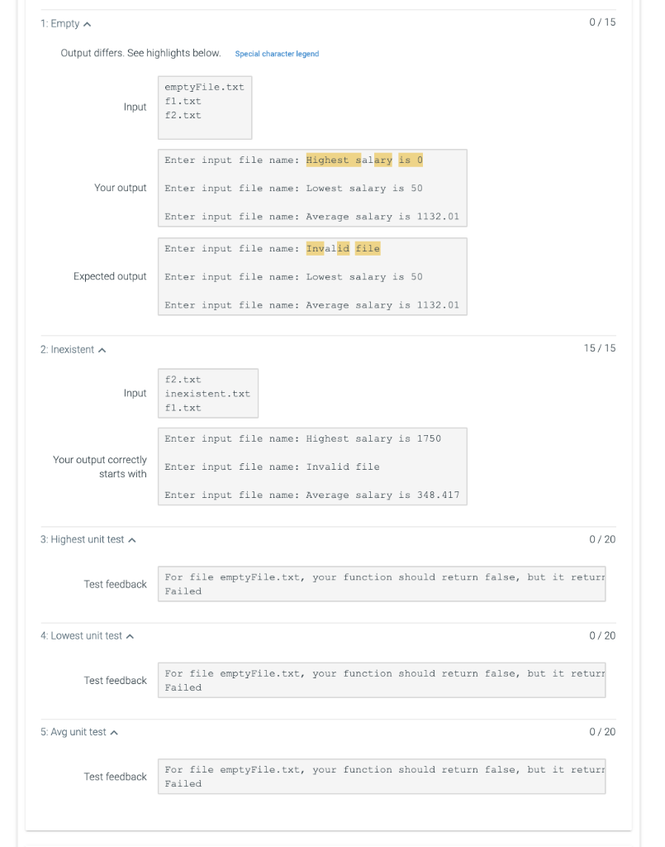Click the 15/15 score for Inexistent test

[599, 348]
